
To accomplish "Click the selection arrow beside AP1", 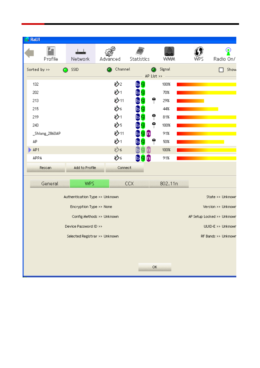I will coord(30,150).
